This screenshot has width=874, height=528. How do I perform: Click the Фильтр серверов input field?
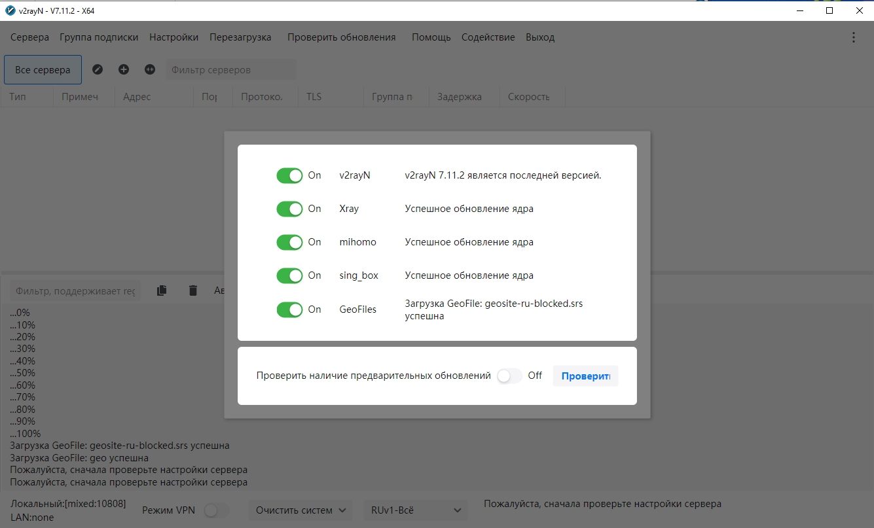click(x=230, y=69)
